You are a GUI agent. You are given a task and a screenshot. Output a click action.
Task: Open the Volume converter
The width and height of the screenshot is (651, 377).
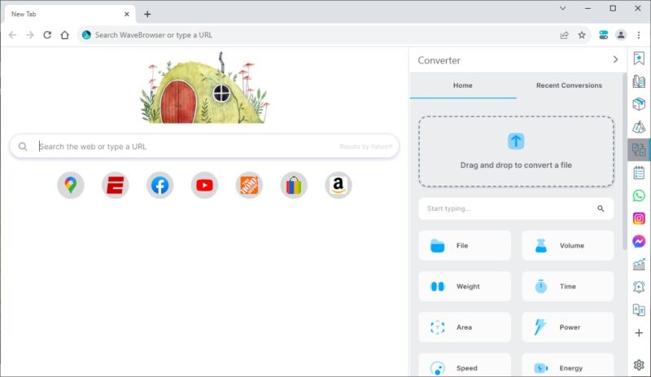567,246
